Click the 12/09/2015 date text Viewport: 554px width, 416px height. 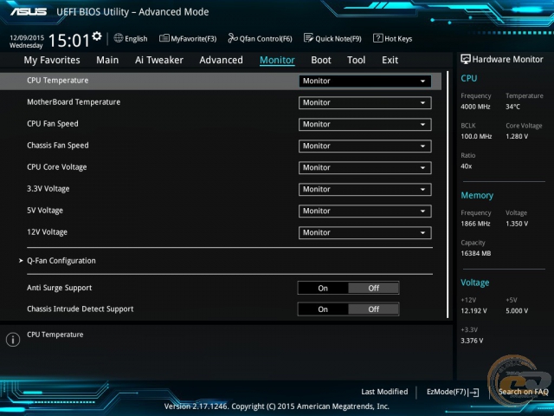[x=27, y=37]
